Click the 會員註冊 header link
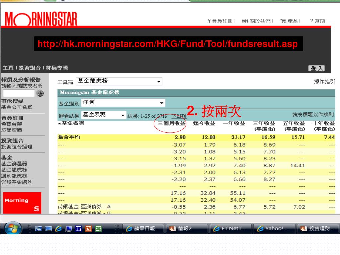This screenshot has width=340, height=255. pyautogui.click(x=220, y=21)
